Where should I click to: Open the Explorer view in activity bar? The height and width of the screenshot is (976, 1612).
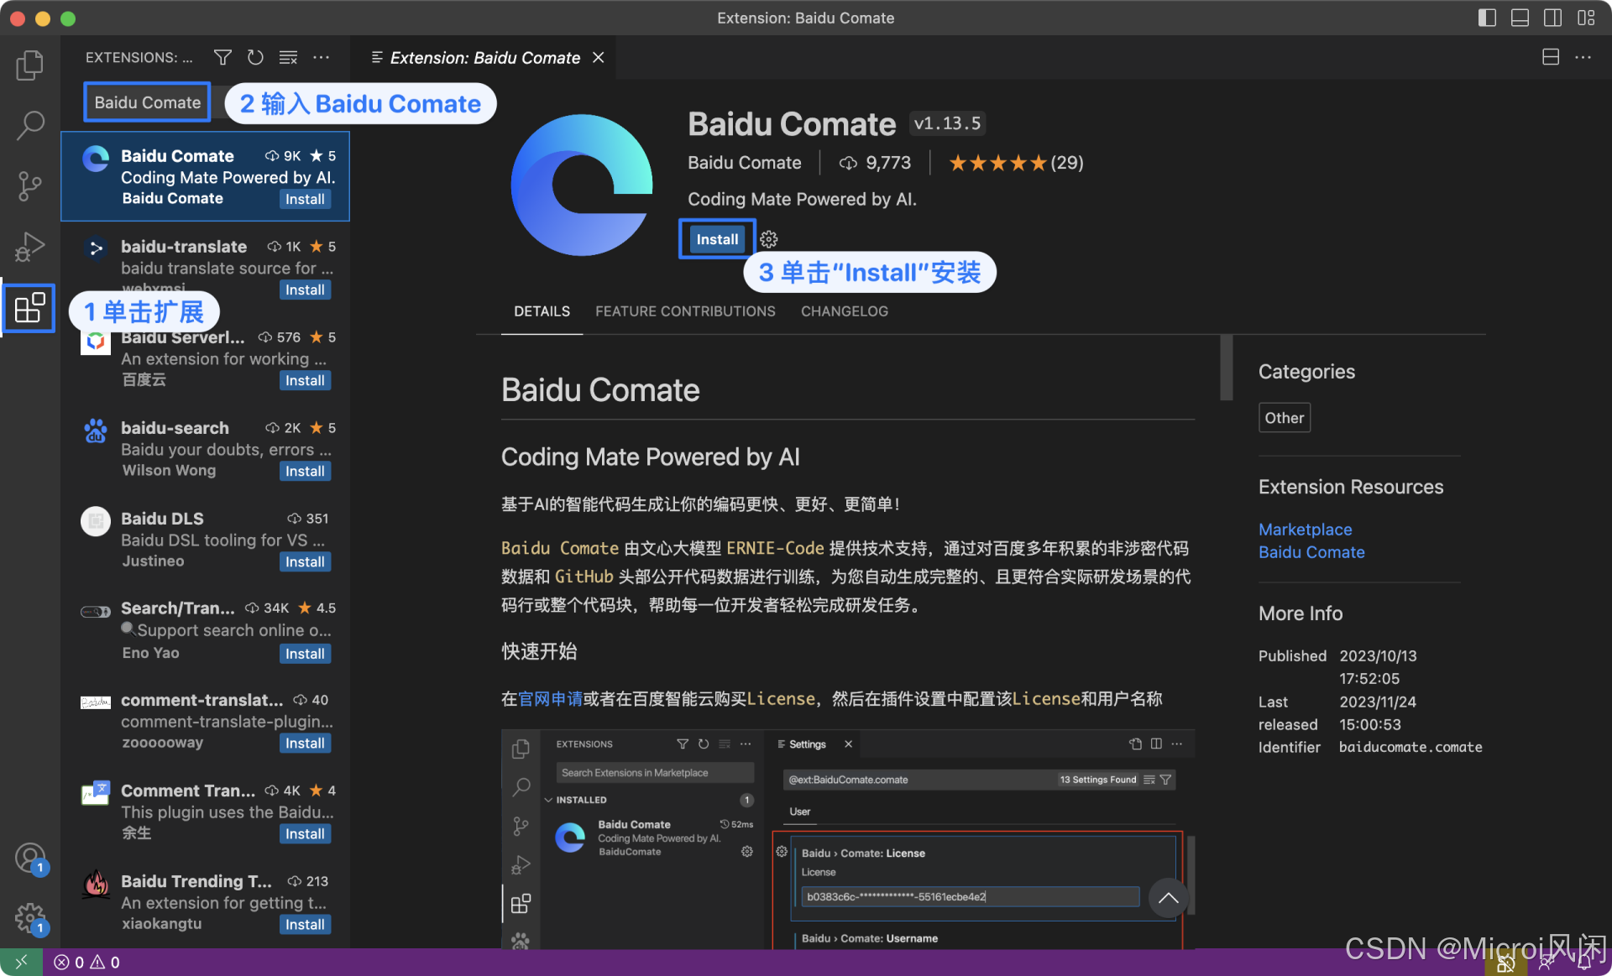click(29, 65)
